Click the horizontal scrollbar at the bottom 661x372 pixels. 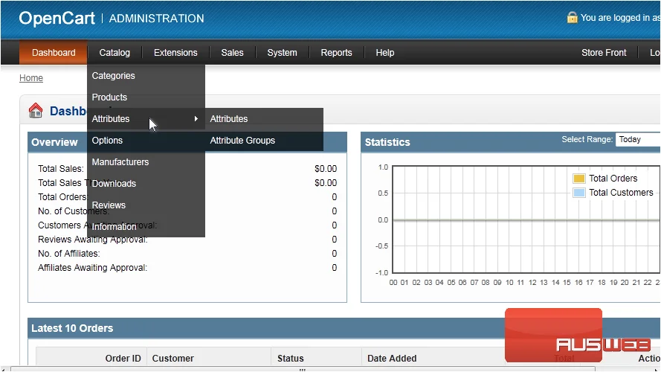coord(303,369)
